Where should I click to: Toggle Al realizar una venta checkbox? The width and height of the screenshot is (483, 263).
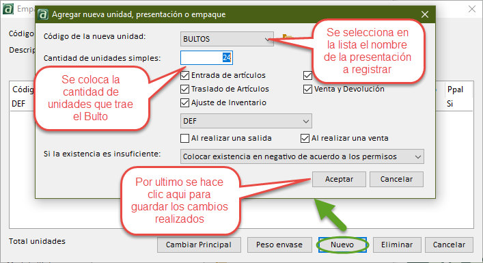pos(305,138)
